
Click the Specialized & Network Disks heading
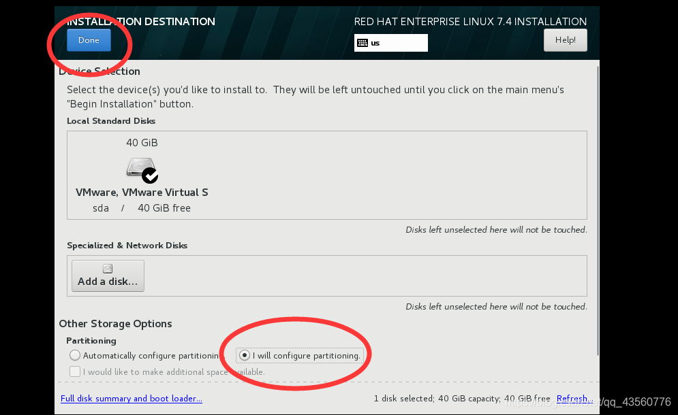point(127,246)
